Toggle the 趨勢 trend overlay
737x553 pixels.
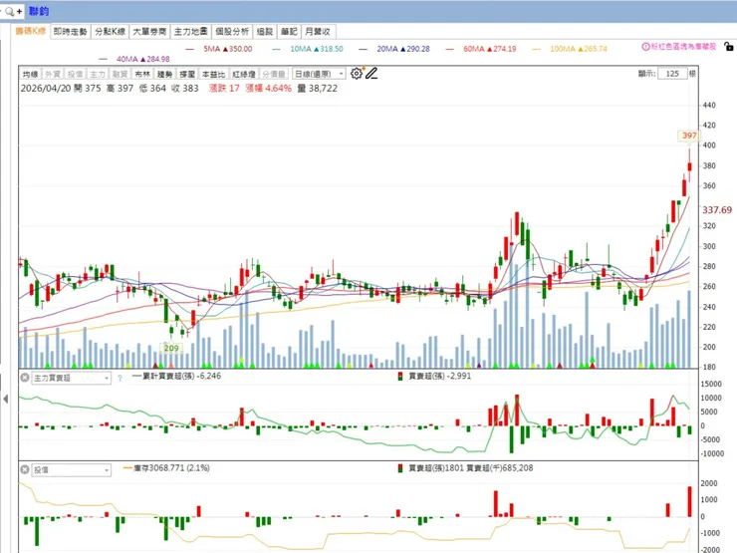164,74
